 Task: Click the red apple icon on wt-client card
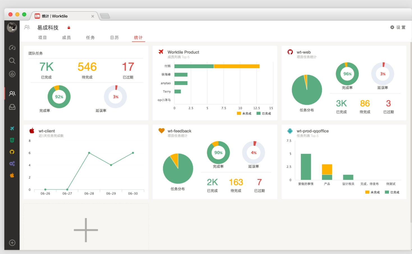(32, 131)
